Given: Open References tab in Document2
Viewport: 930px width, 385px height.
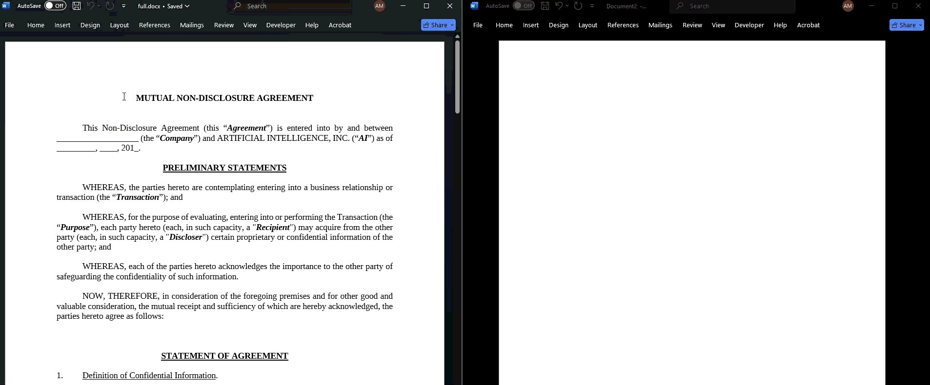Looking at the screenshot, I should [623, 25].
